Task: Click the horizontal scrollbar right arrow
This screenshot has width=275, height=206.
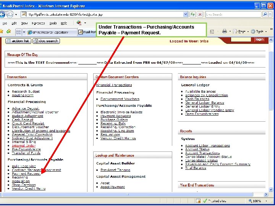Action: [x=266, y=194]
